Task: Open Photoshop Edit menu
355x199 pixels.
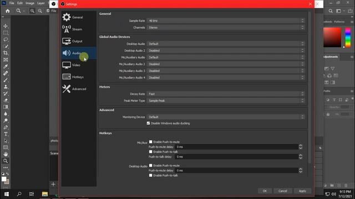Action: point(20,3)
